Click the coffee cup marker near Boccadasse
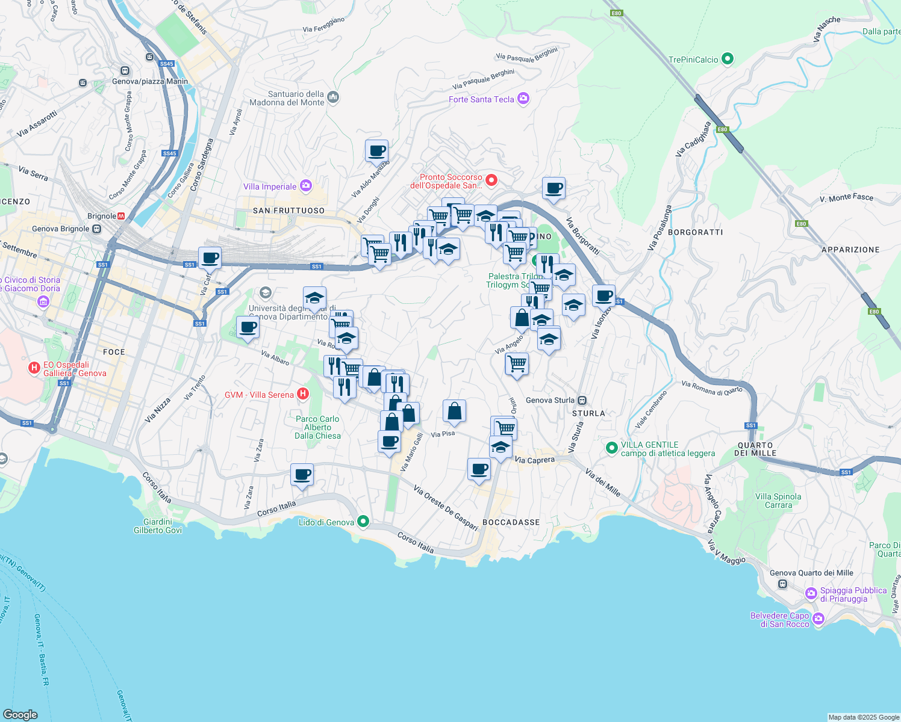 [x=479, y=468]
